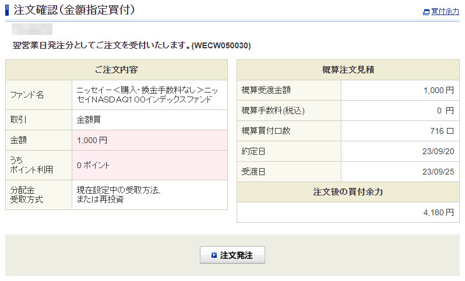Click the 注文発注 order submit button
This screenshot has width=465, height=281.
click(x=233, y=255)
